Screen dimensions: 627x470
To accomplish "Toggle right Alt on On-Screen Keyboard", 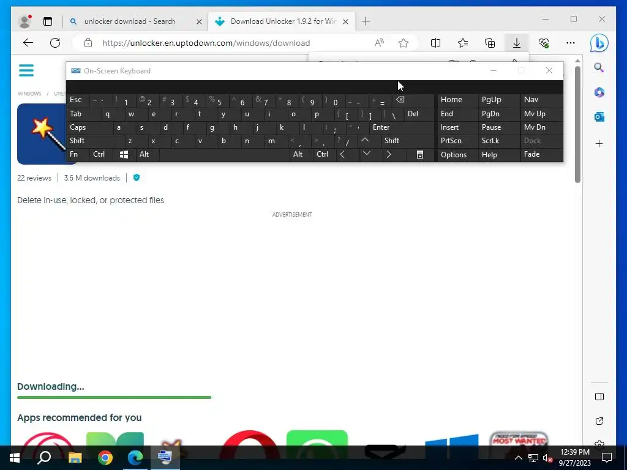I will coord(301,154).
